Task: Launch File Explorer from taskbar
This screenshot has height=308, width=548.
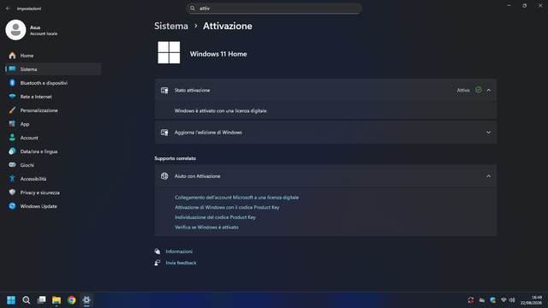Action: [57, 300]
